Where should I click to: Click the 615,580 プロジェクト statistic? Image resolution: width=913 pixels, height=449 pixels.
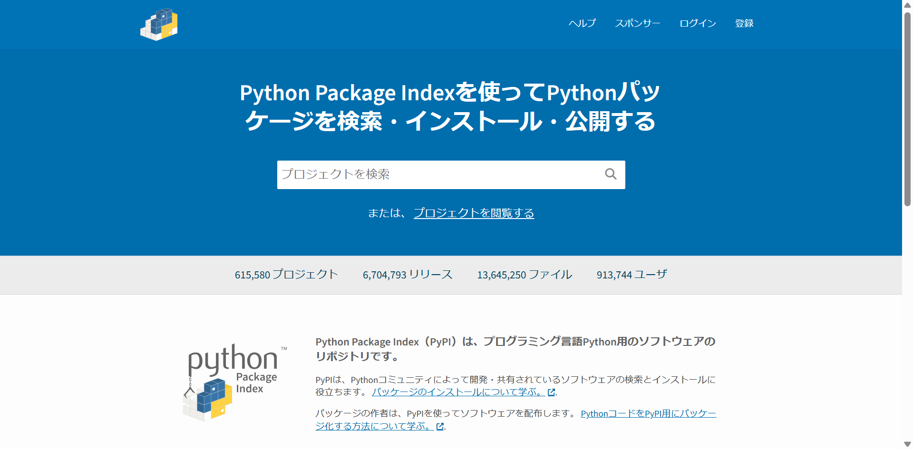[286, 275]
